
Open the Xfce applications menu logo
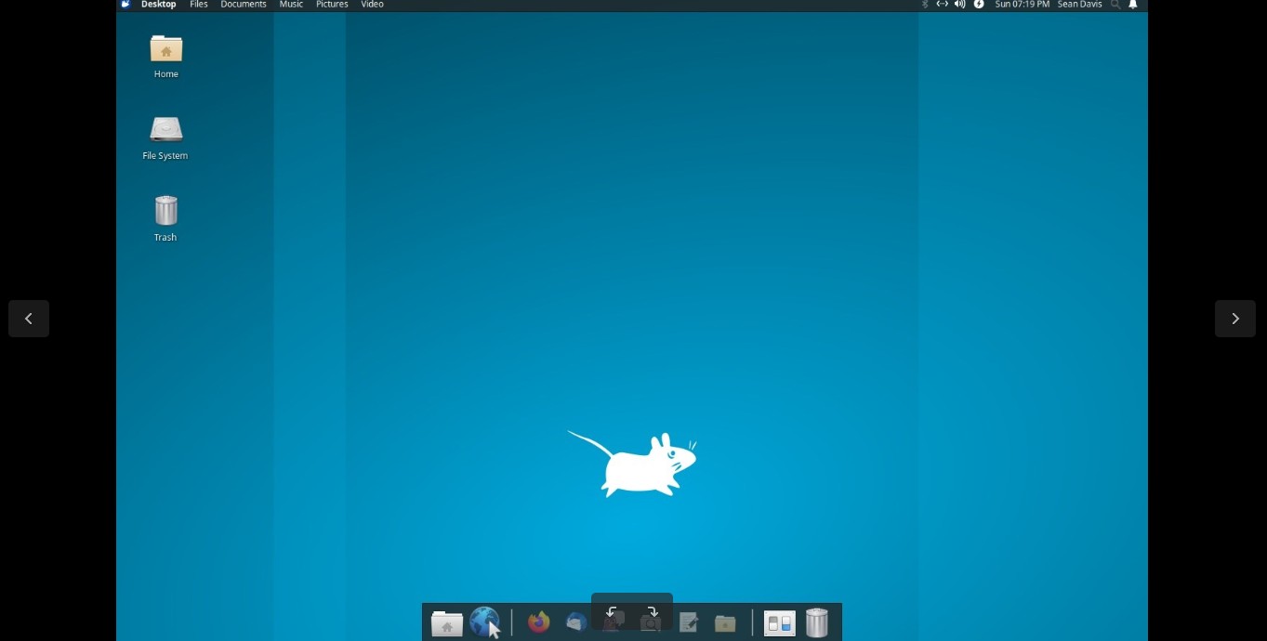click(x=125, y=5)
